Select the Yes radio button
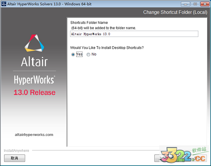The image size is (211, 166). point(73,55)
